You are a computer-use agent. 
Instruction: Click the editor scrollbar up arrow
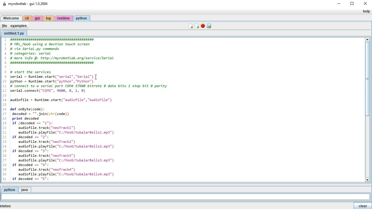(x=367, y=39)
